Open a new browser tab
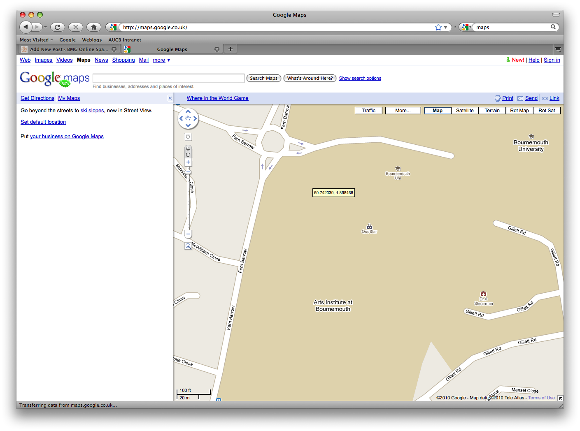The width and height of the screenshot is (580, 431). (x=231, y=49)
